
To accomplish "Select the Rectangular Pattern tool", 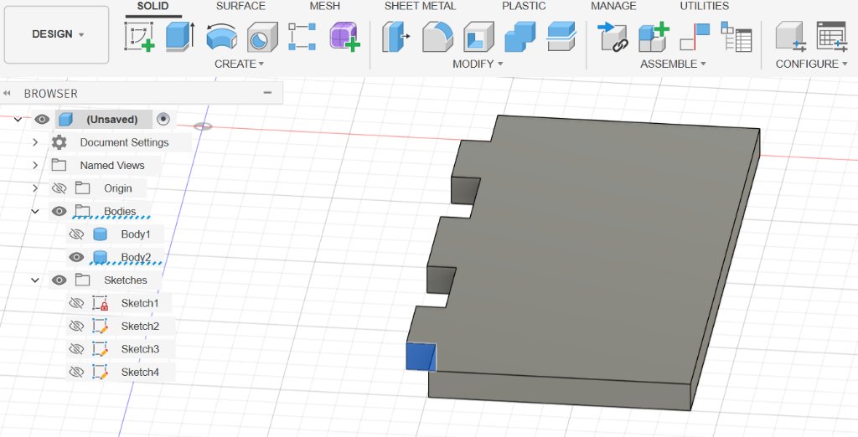I will coord(302,37).
